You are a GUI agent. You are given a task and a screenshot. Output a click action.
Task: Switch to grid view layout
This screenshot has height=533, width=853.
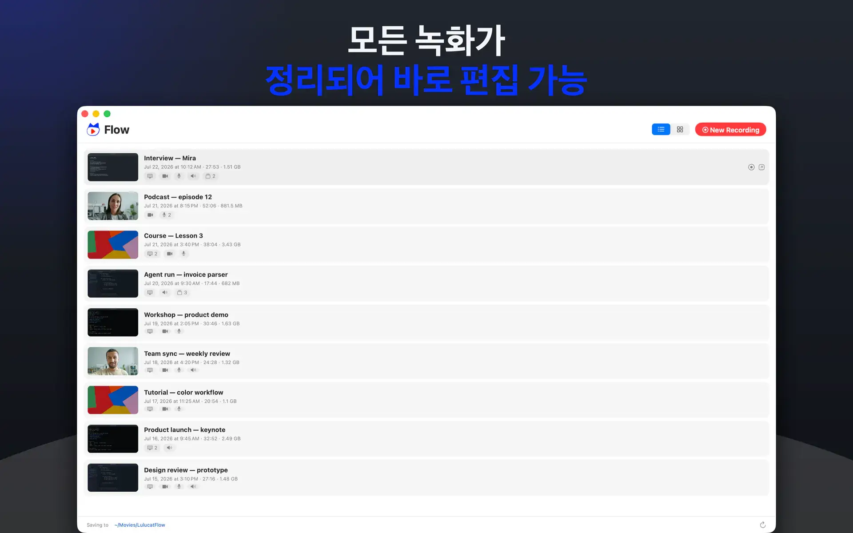click(x=680, y=129)
